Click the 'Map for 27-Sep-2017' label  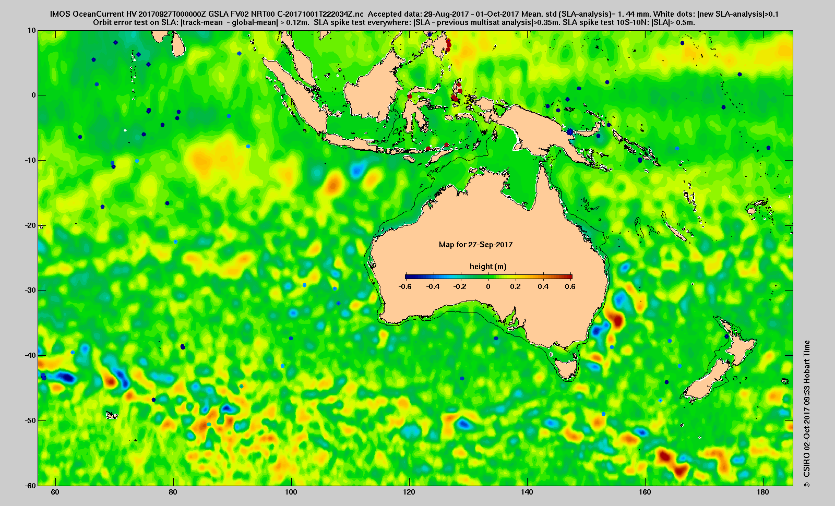(x=475, y=244)
